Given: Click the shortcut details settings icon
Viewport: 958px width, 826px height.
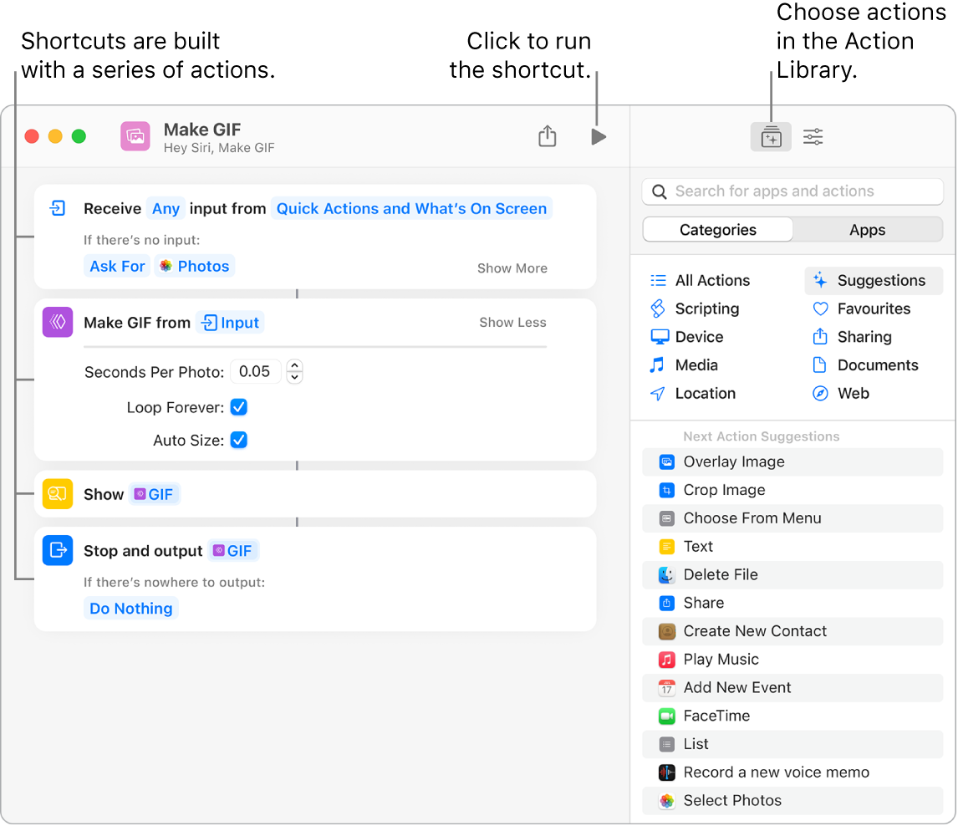Looking at the screenshot, I should [x=812, y=135].
